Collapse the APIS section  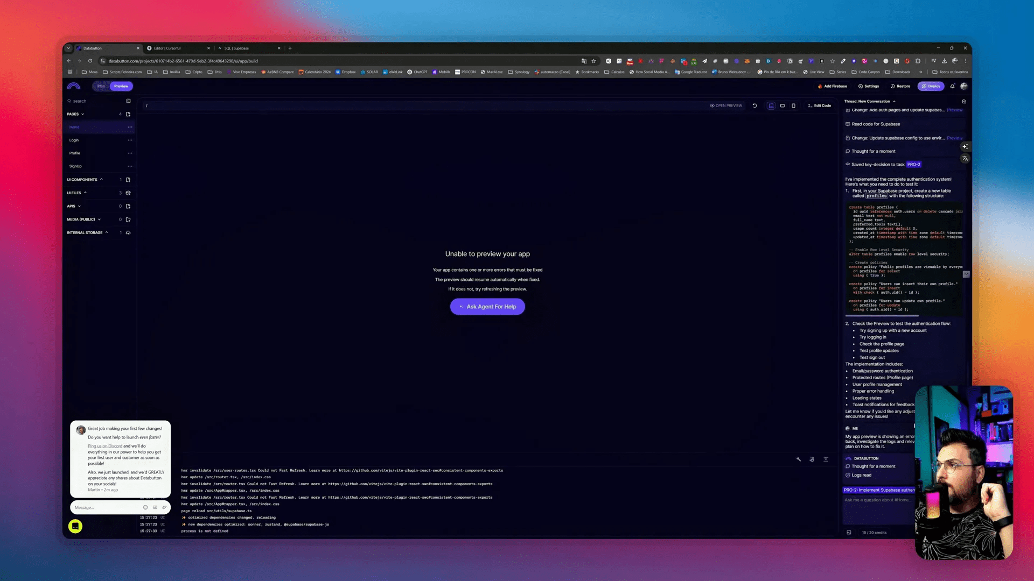click(x=74, y=206)
